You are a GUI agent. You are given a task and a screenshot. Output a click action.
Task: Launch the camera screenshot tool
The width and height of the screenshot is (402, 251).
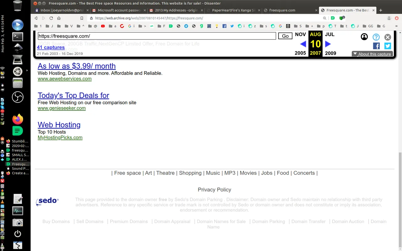tap(18, 222)
